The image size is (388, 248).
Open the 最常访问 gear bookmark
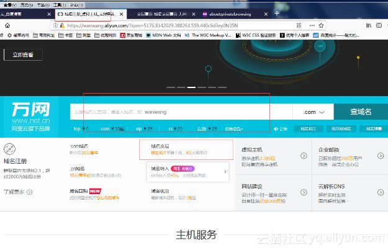point(18,35)
